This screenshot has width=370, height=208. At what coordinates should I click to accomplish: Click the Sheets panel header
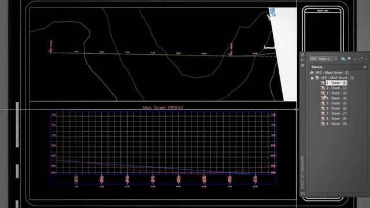pyautogui.click(x=338, y=67)
